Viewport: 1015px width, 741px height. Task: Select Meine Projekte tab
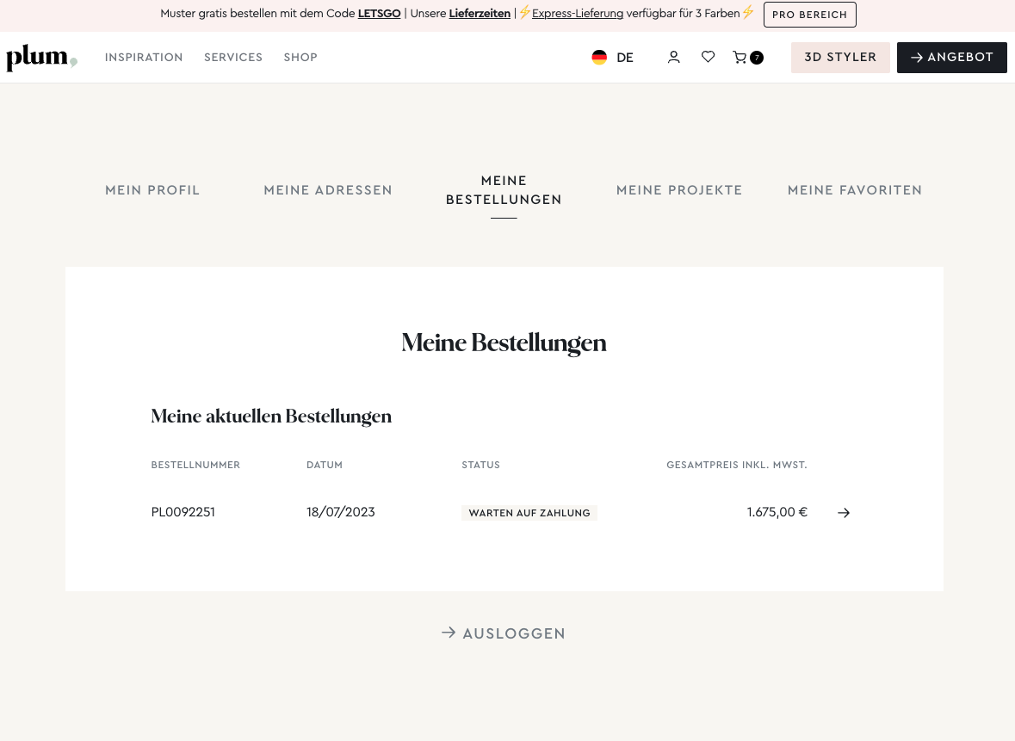[679, 190]
